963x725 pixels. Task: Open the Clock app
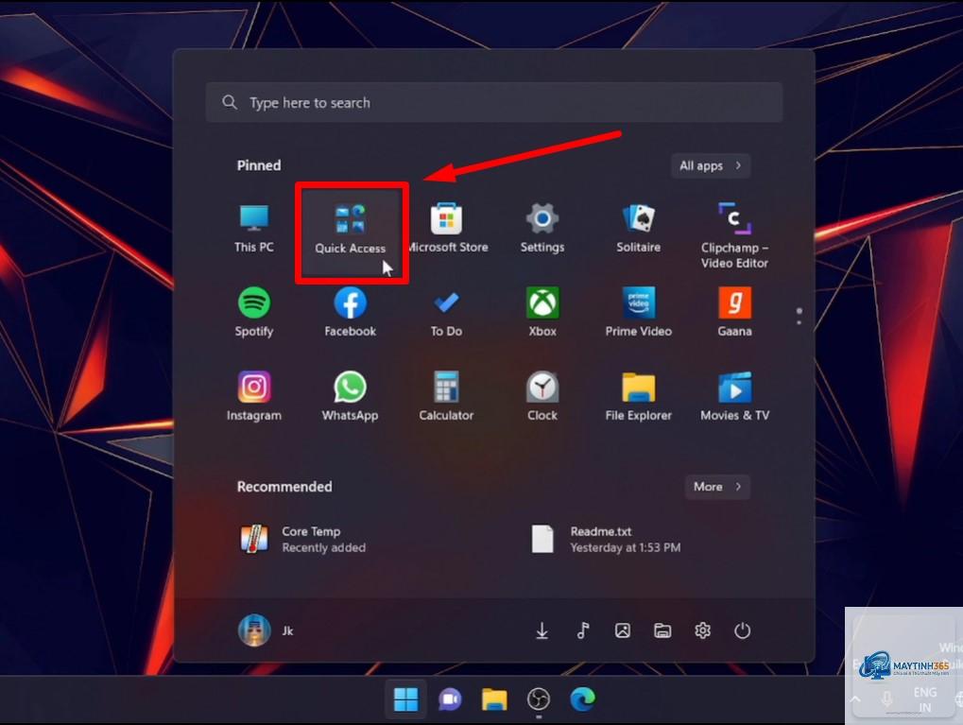pos(542,397)
